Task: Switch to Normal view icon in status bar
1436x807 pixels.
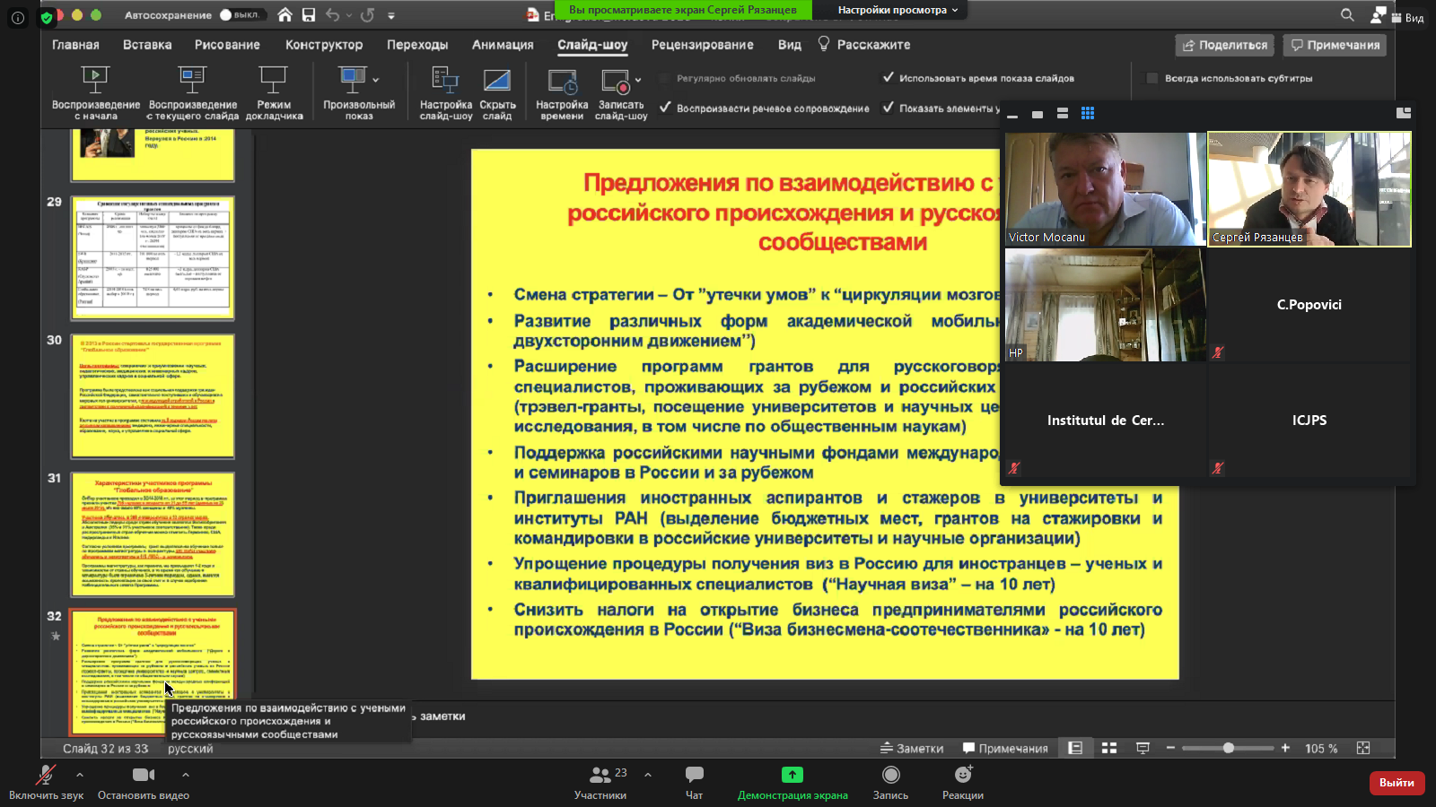Action: click(x=1075, y=748)
